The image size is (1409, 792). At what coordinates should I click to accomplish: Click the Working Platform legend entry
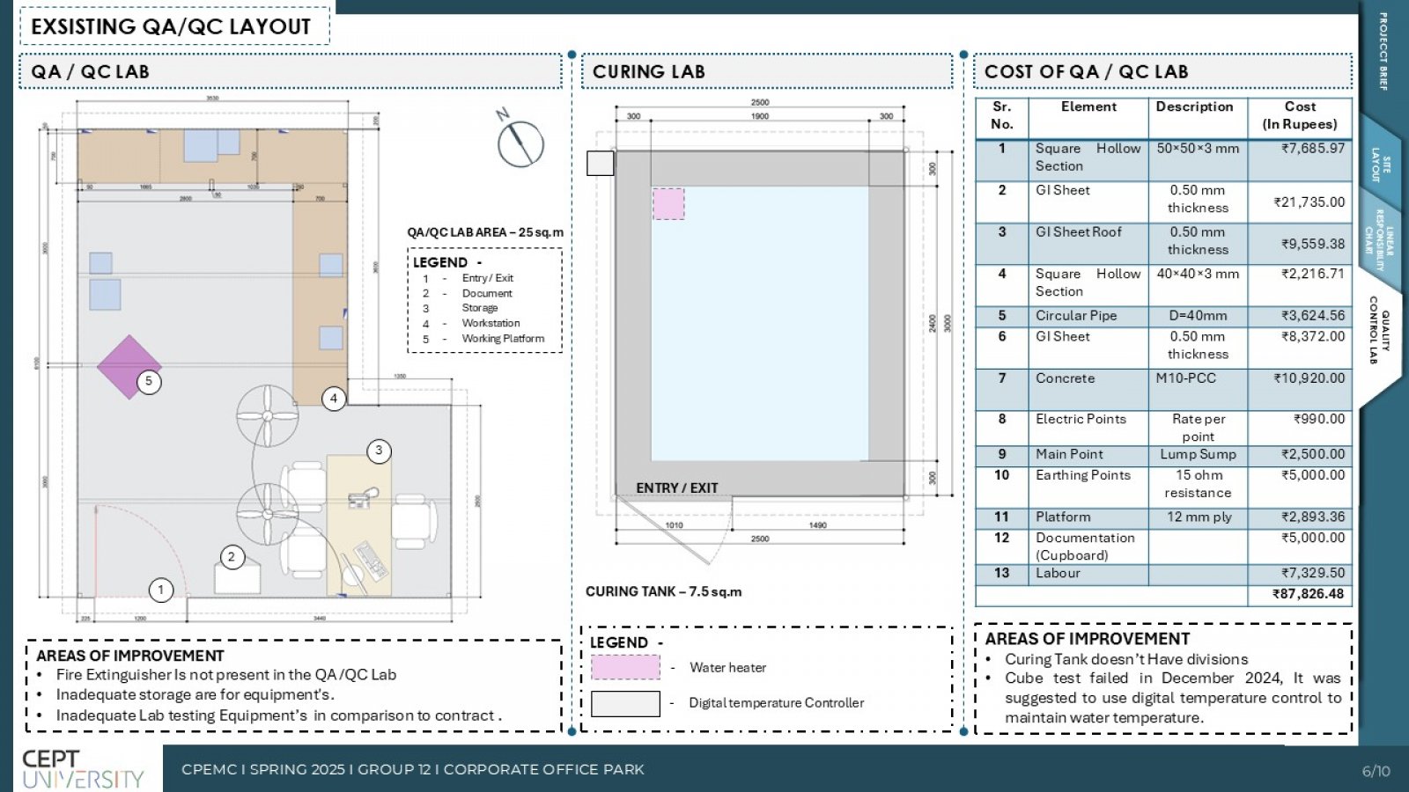click(x=503, y=338)
